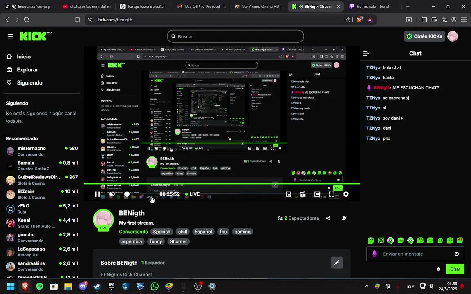Open chat settings gear icon
This screenshot has width=471, height=294.
click(x=438, y=269)
